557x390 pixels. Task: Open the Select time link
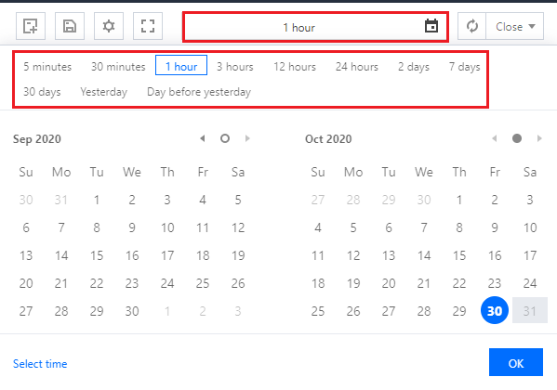point(40,364)
